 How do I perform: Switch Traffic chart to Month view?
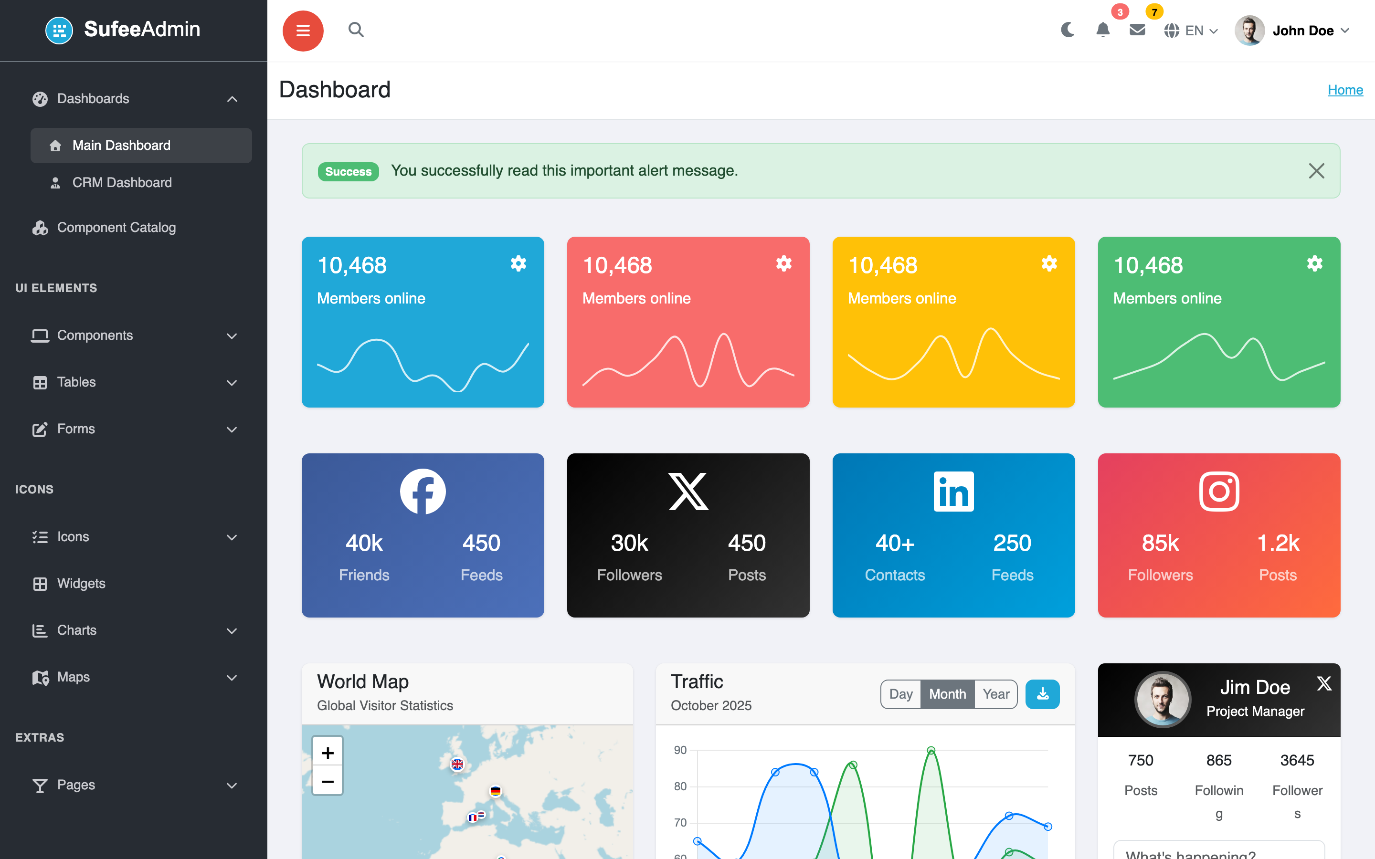(947, 694)
